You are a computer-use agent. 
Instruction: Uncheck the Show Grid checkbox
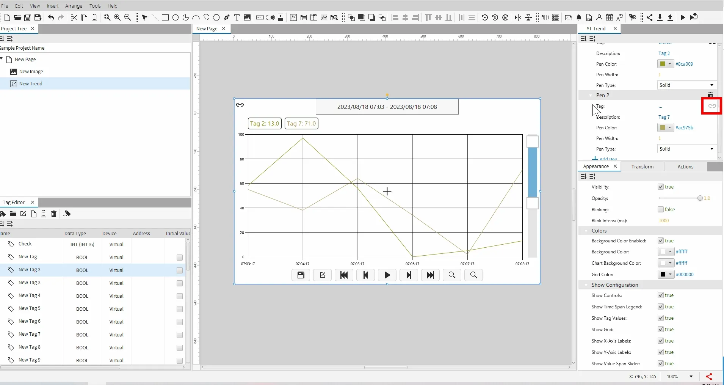(x=661, y=329)
